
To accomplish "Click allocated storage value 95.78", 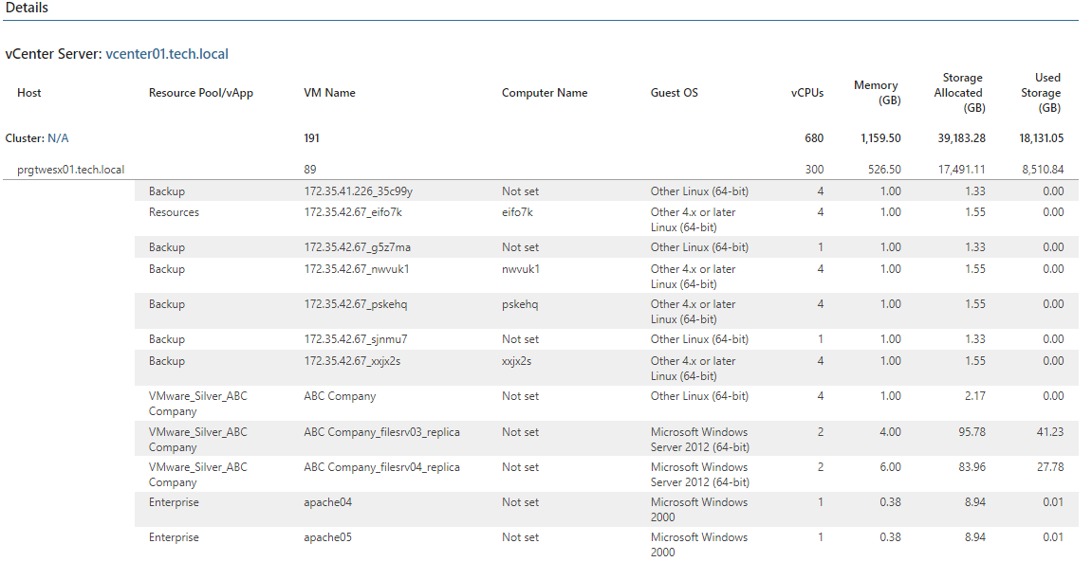I will pos(972,432).
